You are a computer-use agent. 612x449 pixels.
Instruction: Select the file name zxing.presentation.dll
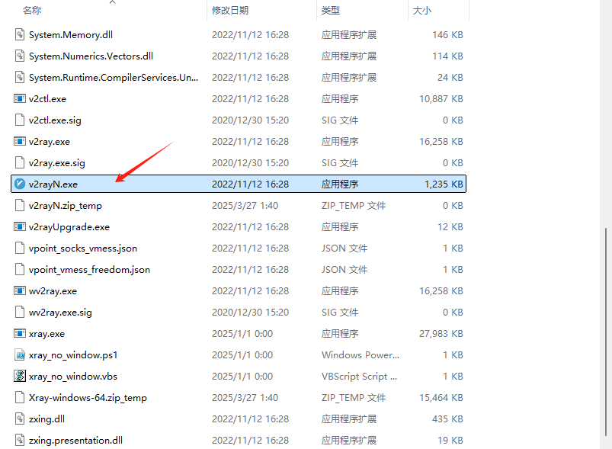75,441
